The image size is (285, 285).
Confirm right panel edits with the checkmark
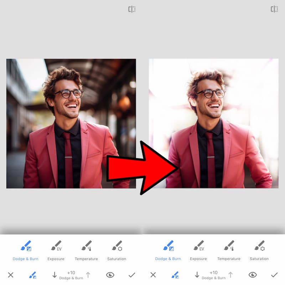tap(274, 275)
